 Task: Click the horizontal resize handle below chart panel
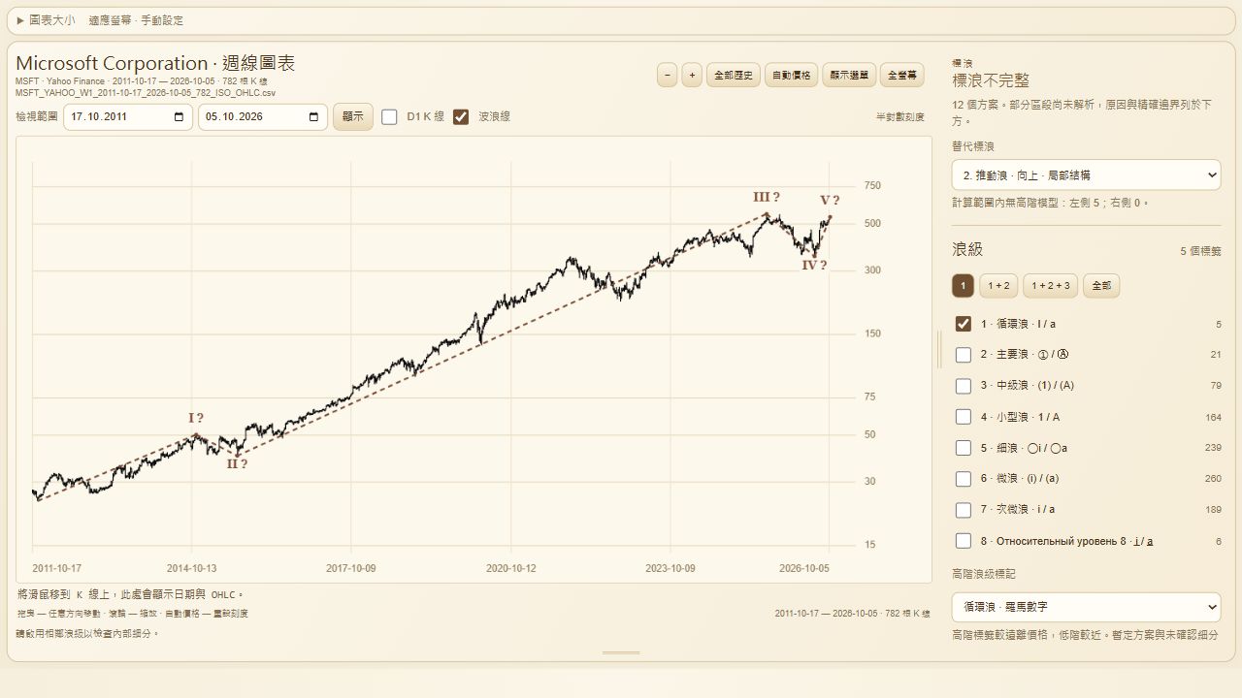(x=621, y=652)
